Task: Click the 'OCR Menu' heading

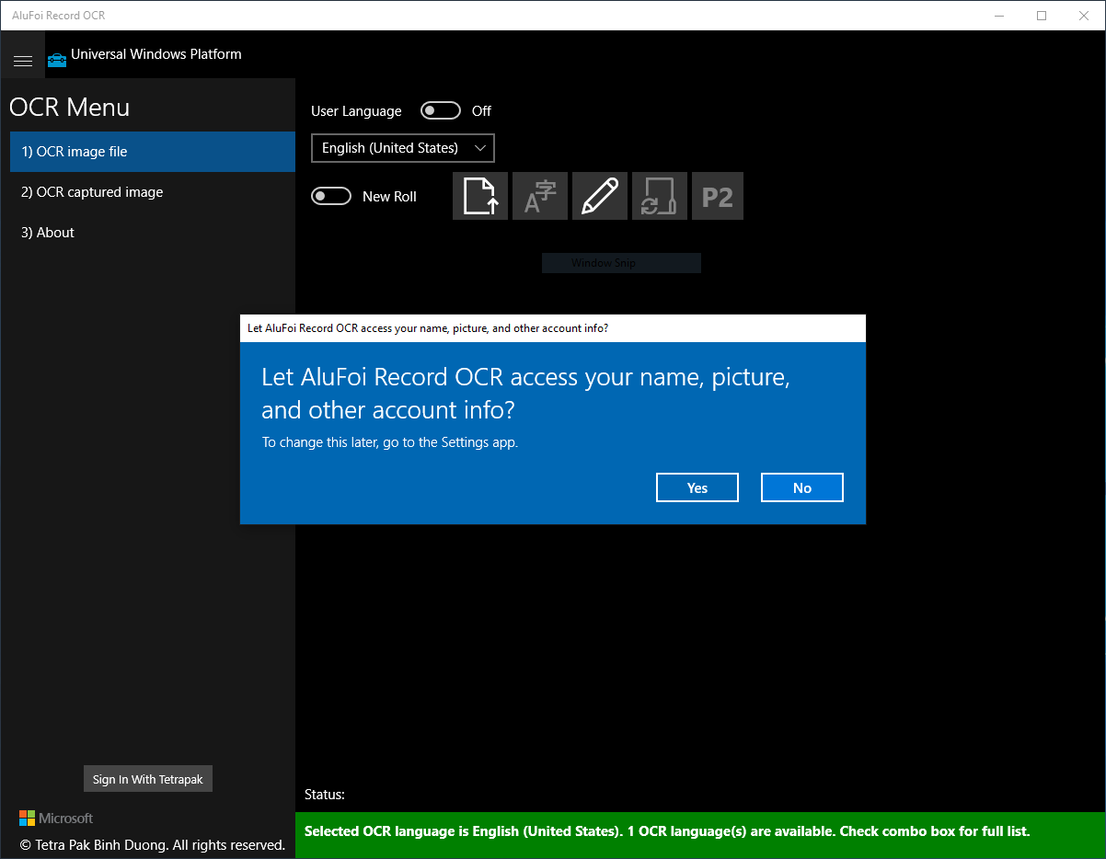Action: (x=70, y=108)
